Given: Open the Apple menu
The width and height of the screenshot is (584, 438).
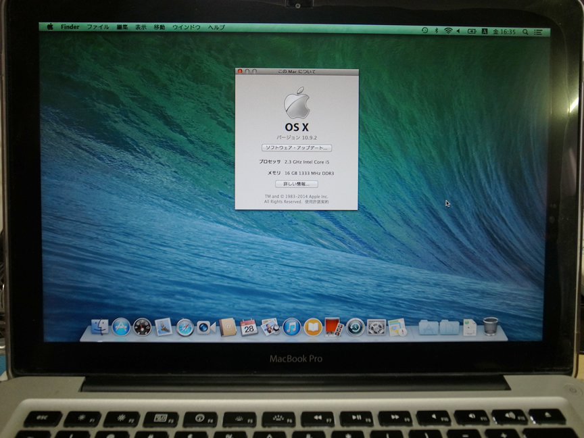Looking at the screenshot, I should [50, 26].
